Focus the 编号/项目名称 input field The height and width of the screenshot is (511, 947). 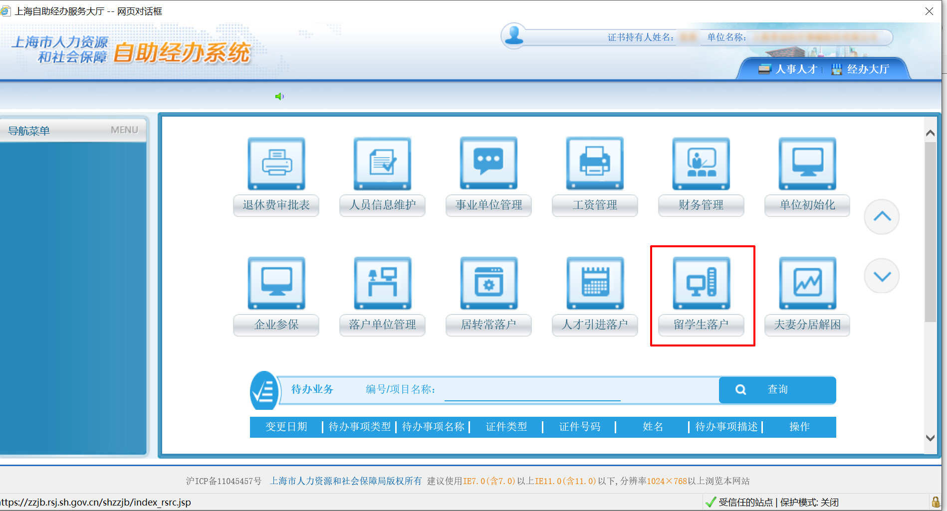(532, 390)
